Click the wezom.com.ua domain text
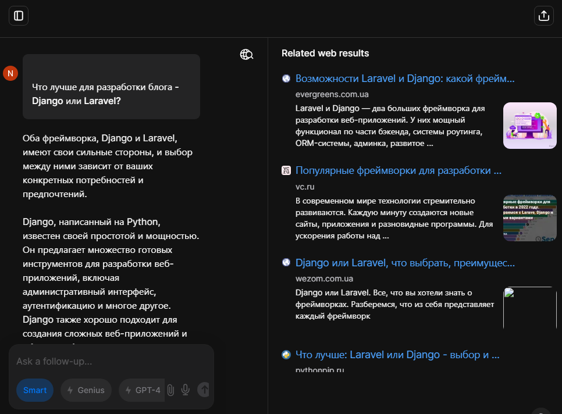562x414 pixels. (324, 279)
